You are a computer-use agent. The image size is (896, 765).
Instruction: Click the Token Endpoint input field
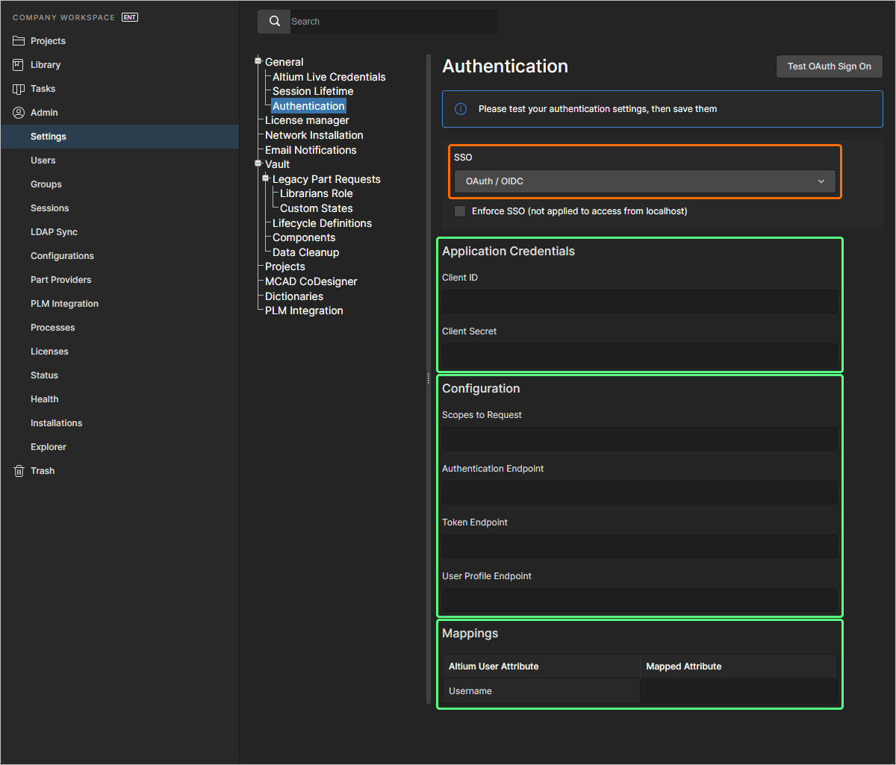coord(639,546)
